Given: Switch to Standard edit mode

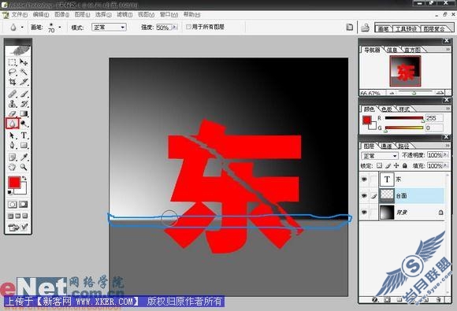Looking at the screenshot, I should (13, 204).
